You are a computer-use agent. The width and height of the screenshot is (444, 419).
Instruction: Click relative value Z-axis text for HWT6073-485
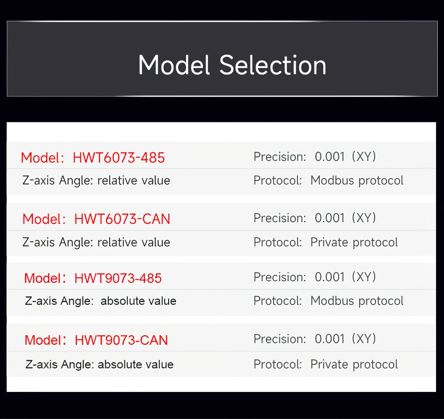tap(134, 180)
